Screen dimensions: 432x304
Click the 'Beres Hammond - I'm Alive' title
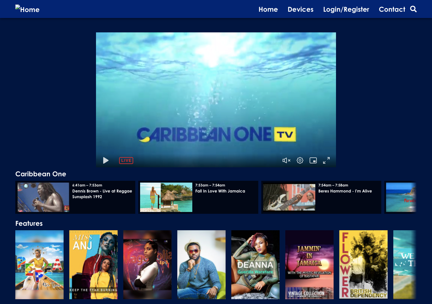coord(345,191)
